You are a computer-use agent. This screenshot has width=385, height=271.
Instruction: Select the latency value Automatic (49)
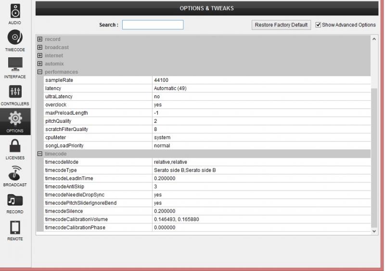coord(170,89)
